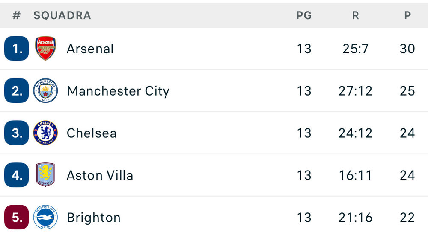Click Manchester City's 27:12 goal record
The image size is (428, 235).
coord(355,91)
